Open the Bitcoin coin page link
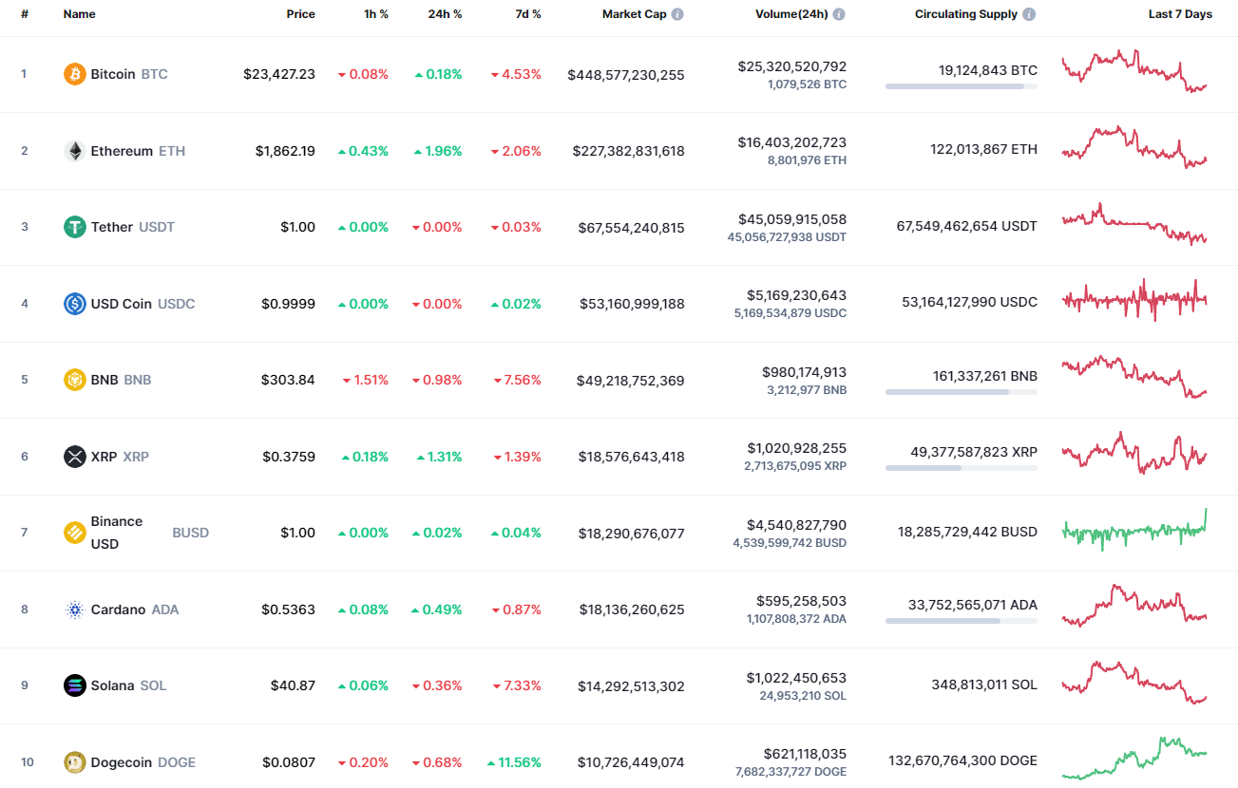 114,73
